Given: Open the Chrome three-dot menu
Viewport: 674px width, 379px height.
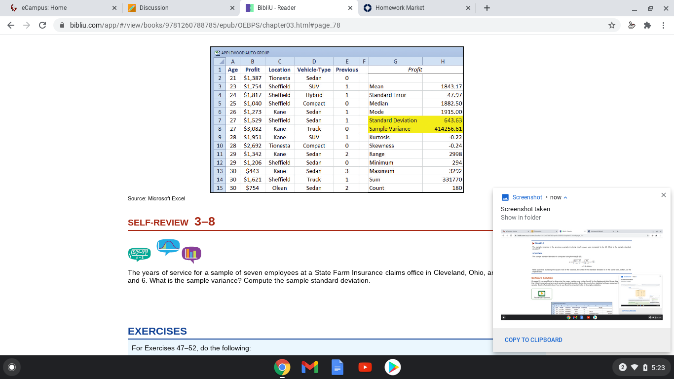Looking at the screenshot, I should coord(664,25).
